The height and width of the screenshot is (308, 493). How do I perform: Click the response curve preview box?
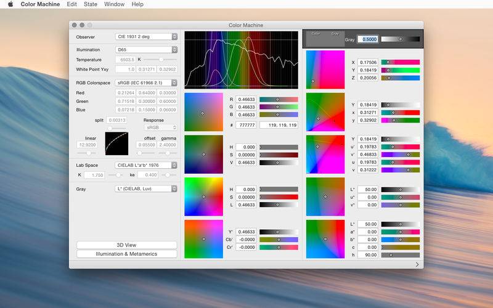[x=116, y=144]
